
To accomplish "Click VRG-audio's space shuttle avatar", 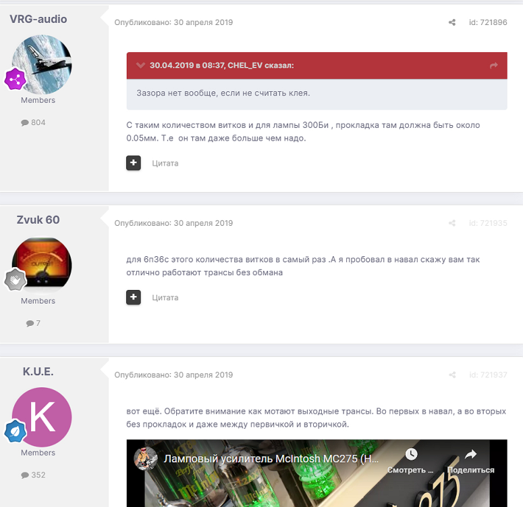I will point(42,64).
